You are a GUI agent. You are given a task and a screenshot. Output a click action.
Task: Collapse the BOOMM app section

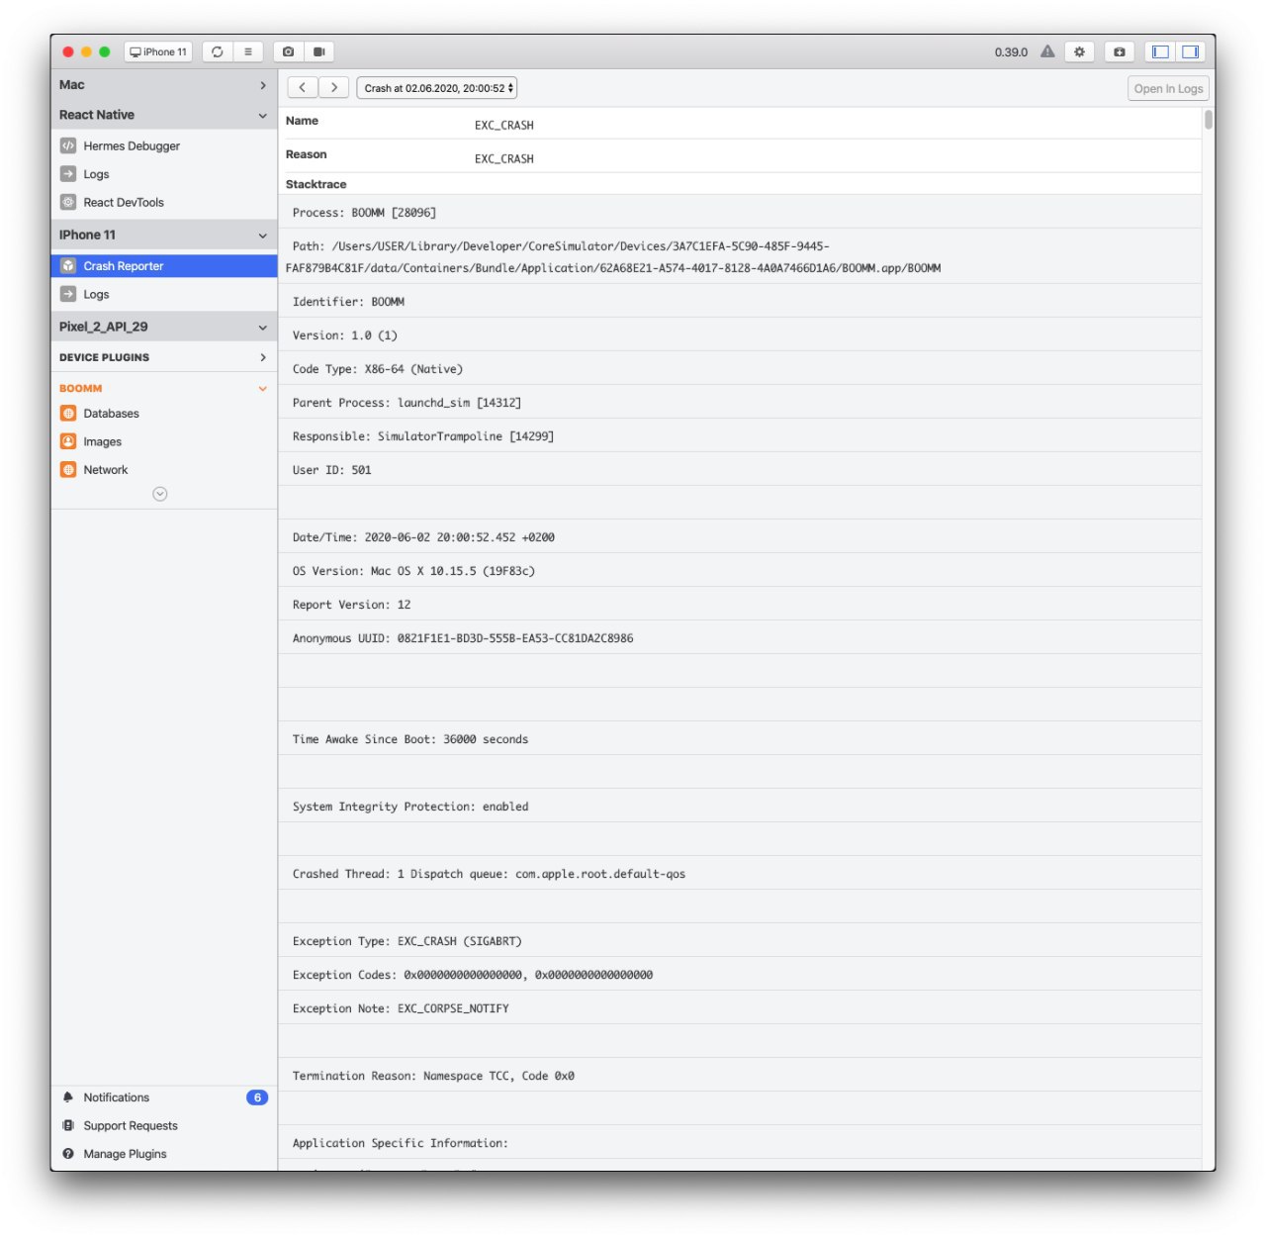click(x=164, y=388)
